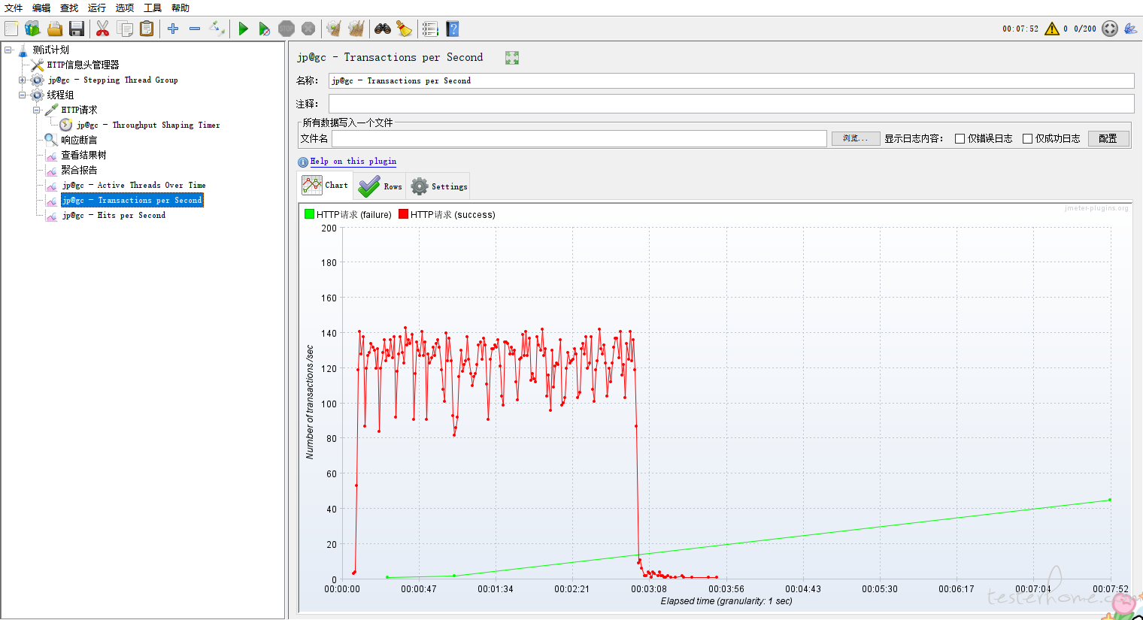Click into the 文件名 filename field
The height and width of the screenshot is (620, 1143).
[579, 138]
